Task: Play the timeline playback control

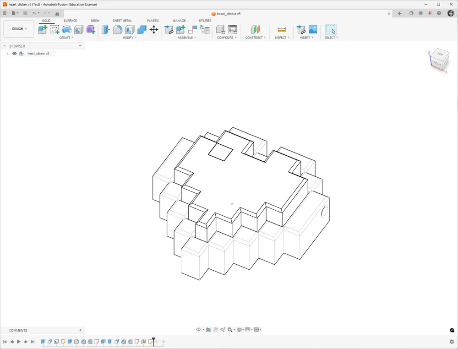Action: click(19, 341)
